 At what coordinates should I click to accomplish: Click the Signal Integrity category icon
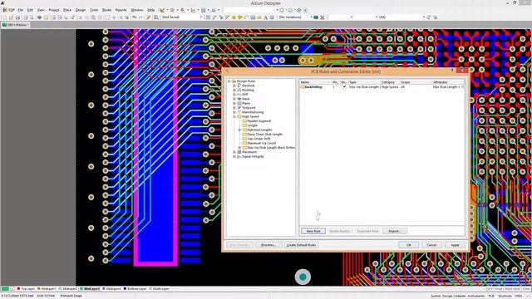239,156
